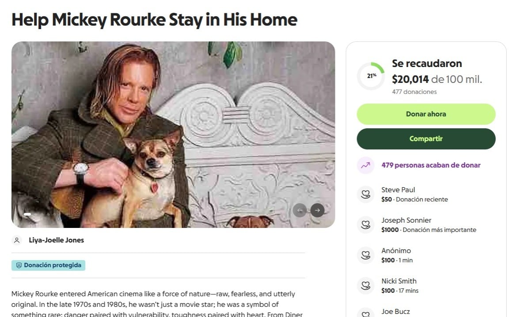The width and height of the screenshot is (516, 317).
Task: Click the trending arrow icon above the donor list
Action: 364,165
